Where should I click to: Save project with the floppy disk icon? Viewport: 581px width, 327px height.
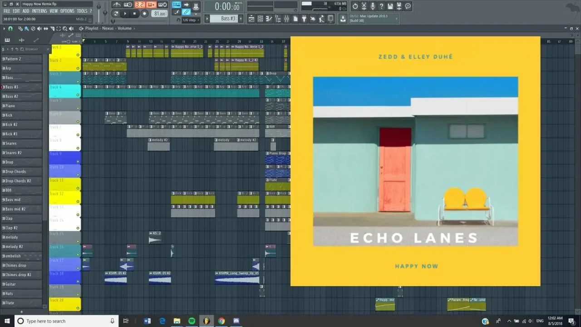[x=390, y=6]
